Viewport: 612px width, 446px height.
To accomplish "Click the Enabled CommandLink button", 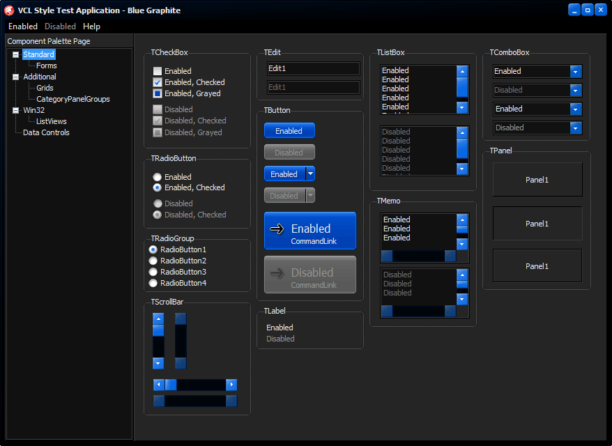I will pos(310,231).
